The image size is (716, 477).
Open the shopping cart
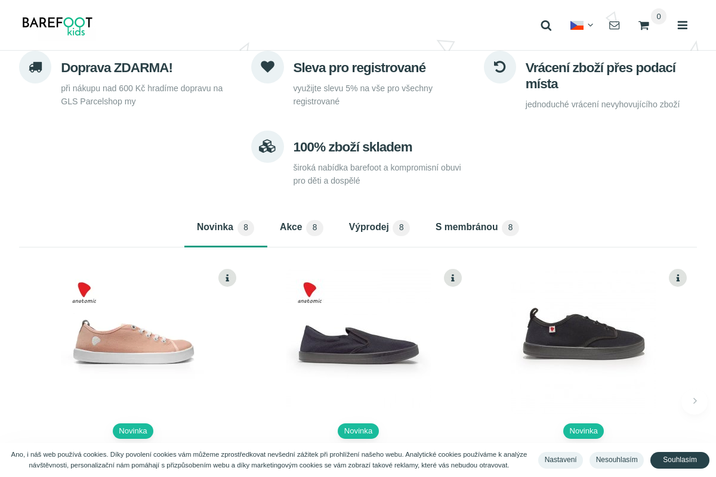point(644,26)
